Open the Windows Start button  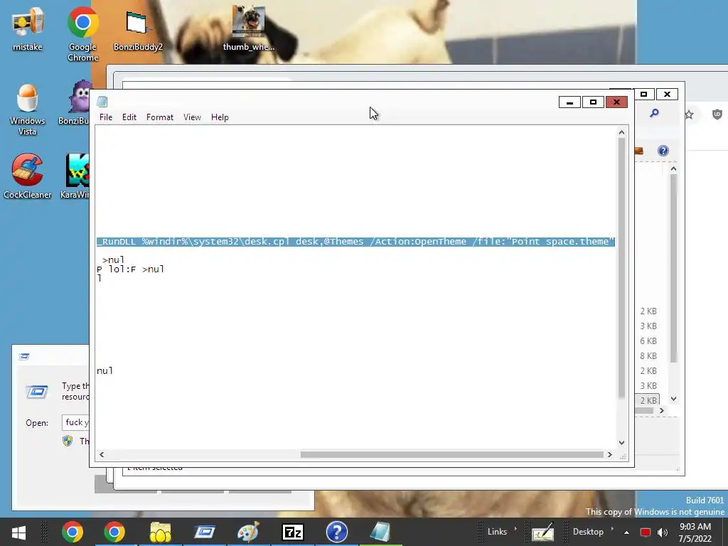18,532
